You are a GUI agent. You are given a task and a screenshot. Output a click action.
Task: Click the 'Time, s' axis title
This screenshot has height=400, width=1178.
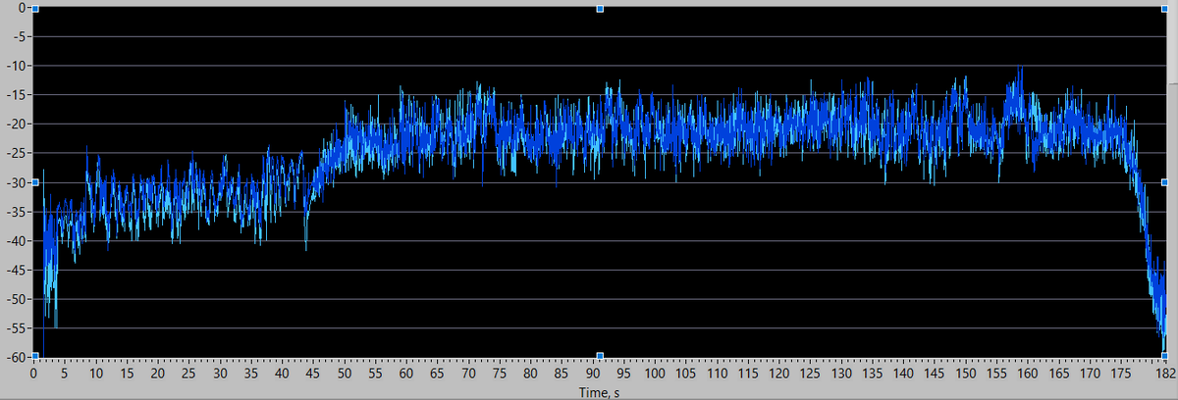[x=600, y=392]
